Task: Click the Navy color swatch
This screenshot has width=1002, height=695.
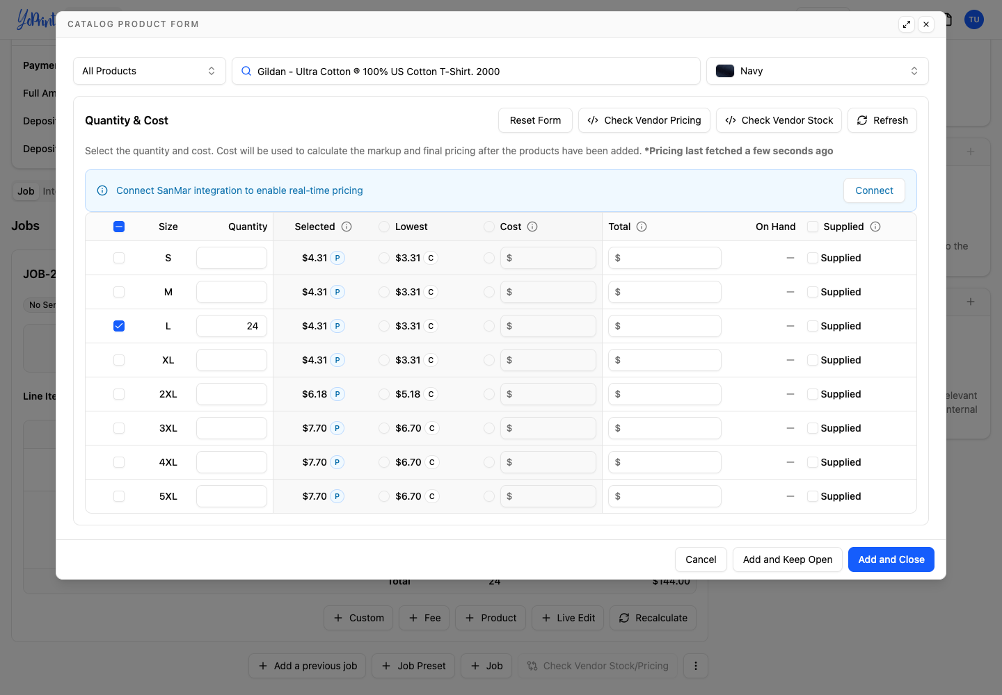Action: (725, 71)
